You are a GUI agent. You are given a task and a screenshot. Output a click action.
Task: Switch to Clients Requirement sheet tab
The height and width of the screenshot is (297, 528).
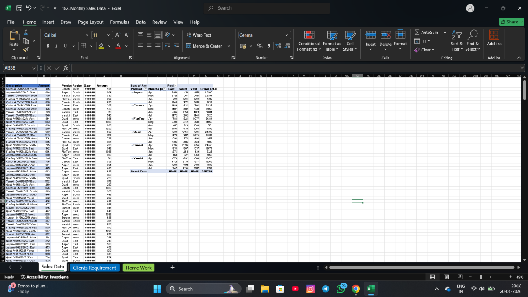pos(95,268)
